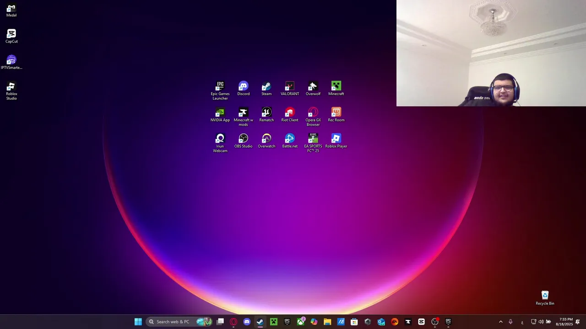Open Task View from the taskbar
The height and width of the screenshot is (329, 586).
tap(220, 322)
